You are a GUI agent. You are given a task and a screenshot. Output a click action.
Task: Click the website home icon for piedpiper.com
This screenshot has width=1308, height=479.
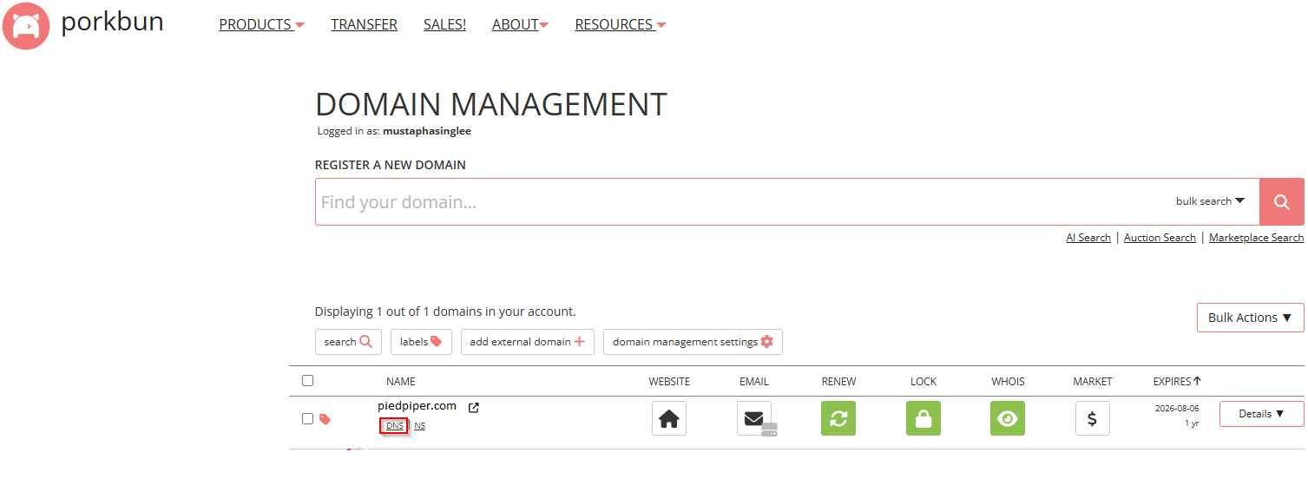tap(668, 418)
